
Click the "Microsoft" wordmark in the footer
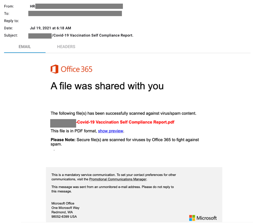207,218
